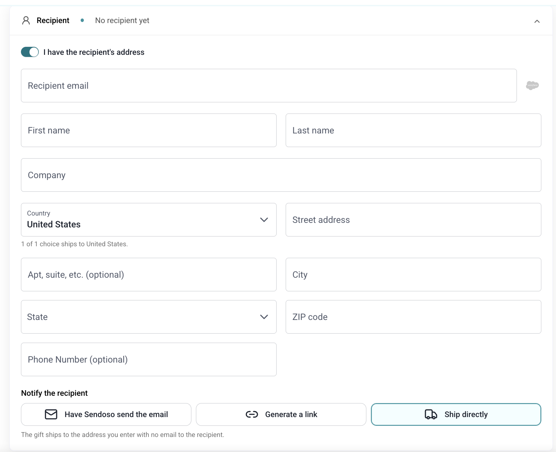Click the Salesforce cloud icon

coord(532,85)
